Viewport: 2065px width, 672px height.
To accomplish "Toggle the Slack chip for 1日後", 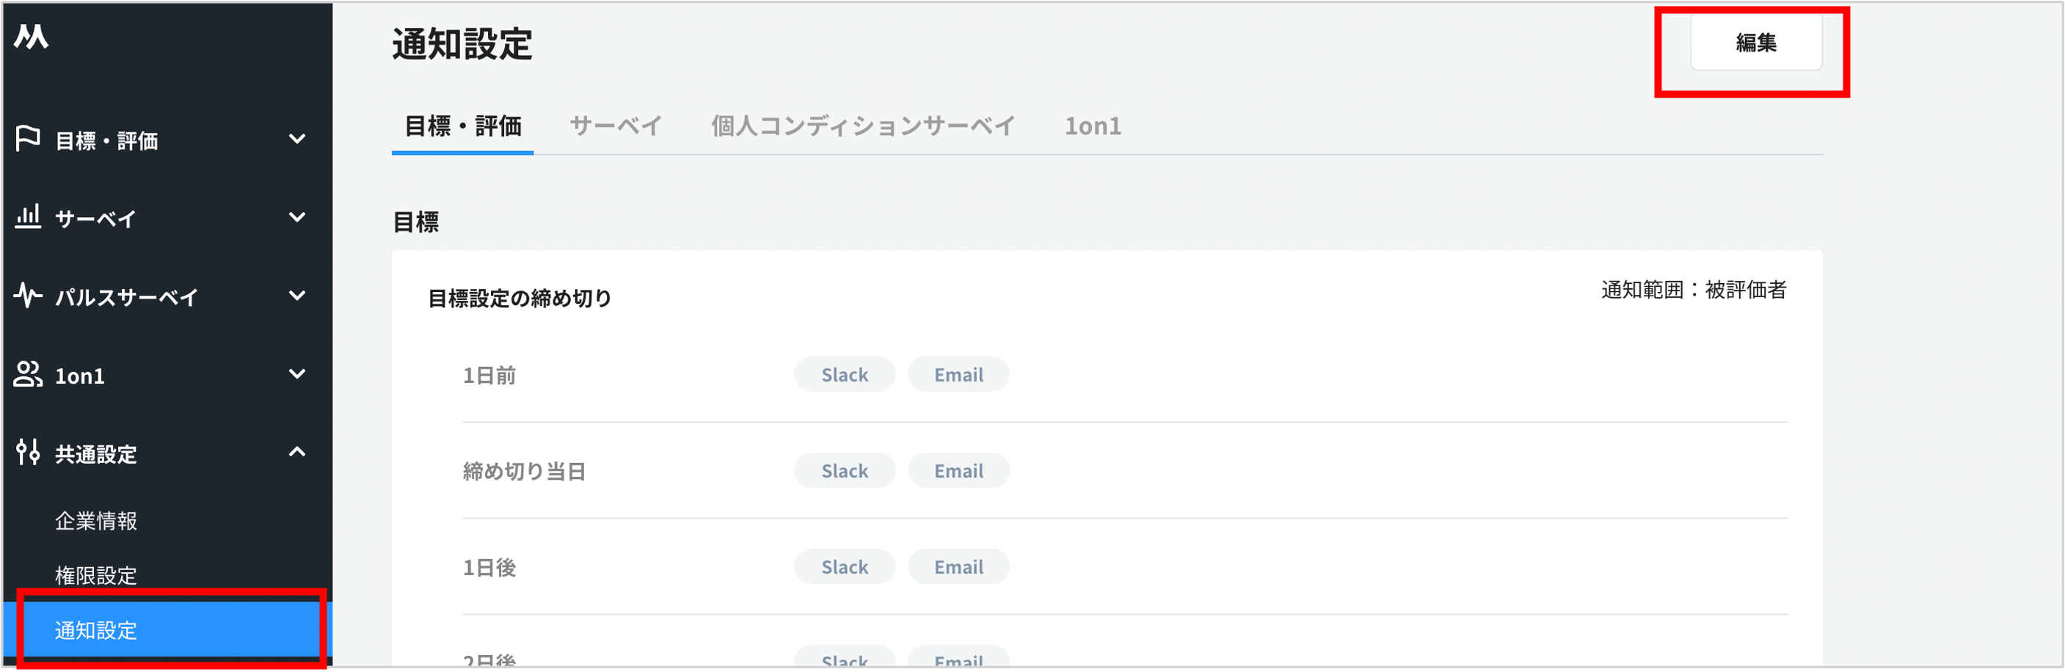I will point(845,567).
